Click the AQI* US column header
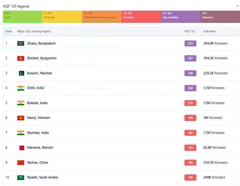Viewport: 240px width, 186px height. [x=189, y=31]
